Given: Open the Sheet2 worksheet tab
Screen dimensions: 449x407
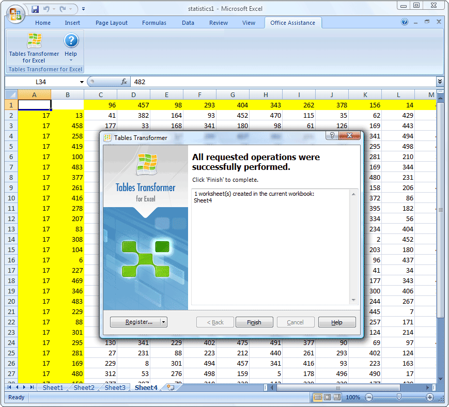Looking at the screenshot, I should coord(84,388).
